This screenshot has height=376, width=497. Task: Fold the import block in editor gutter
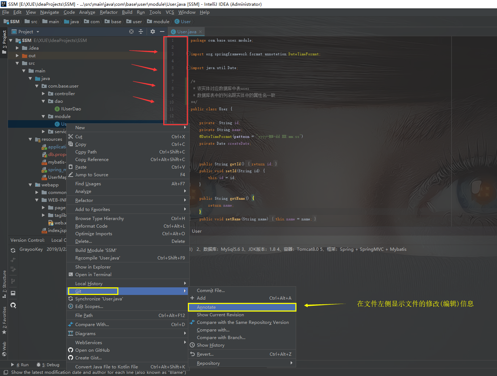189,54
